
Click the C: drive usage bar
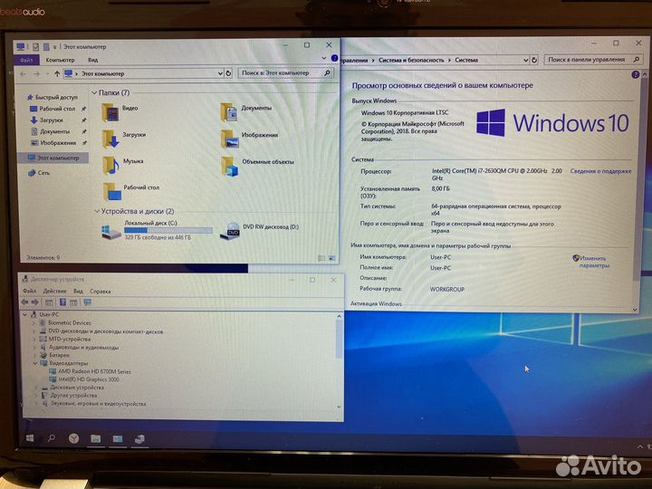168,230
